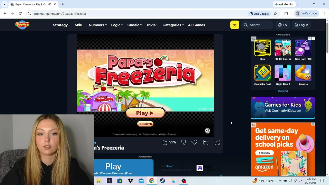The image size is (329, 185).
Task: Click Shop now on the Amazon ad
Action: 264,153
